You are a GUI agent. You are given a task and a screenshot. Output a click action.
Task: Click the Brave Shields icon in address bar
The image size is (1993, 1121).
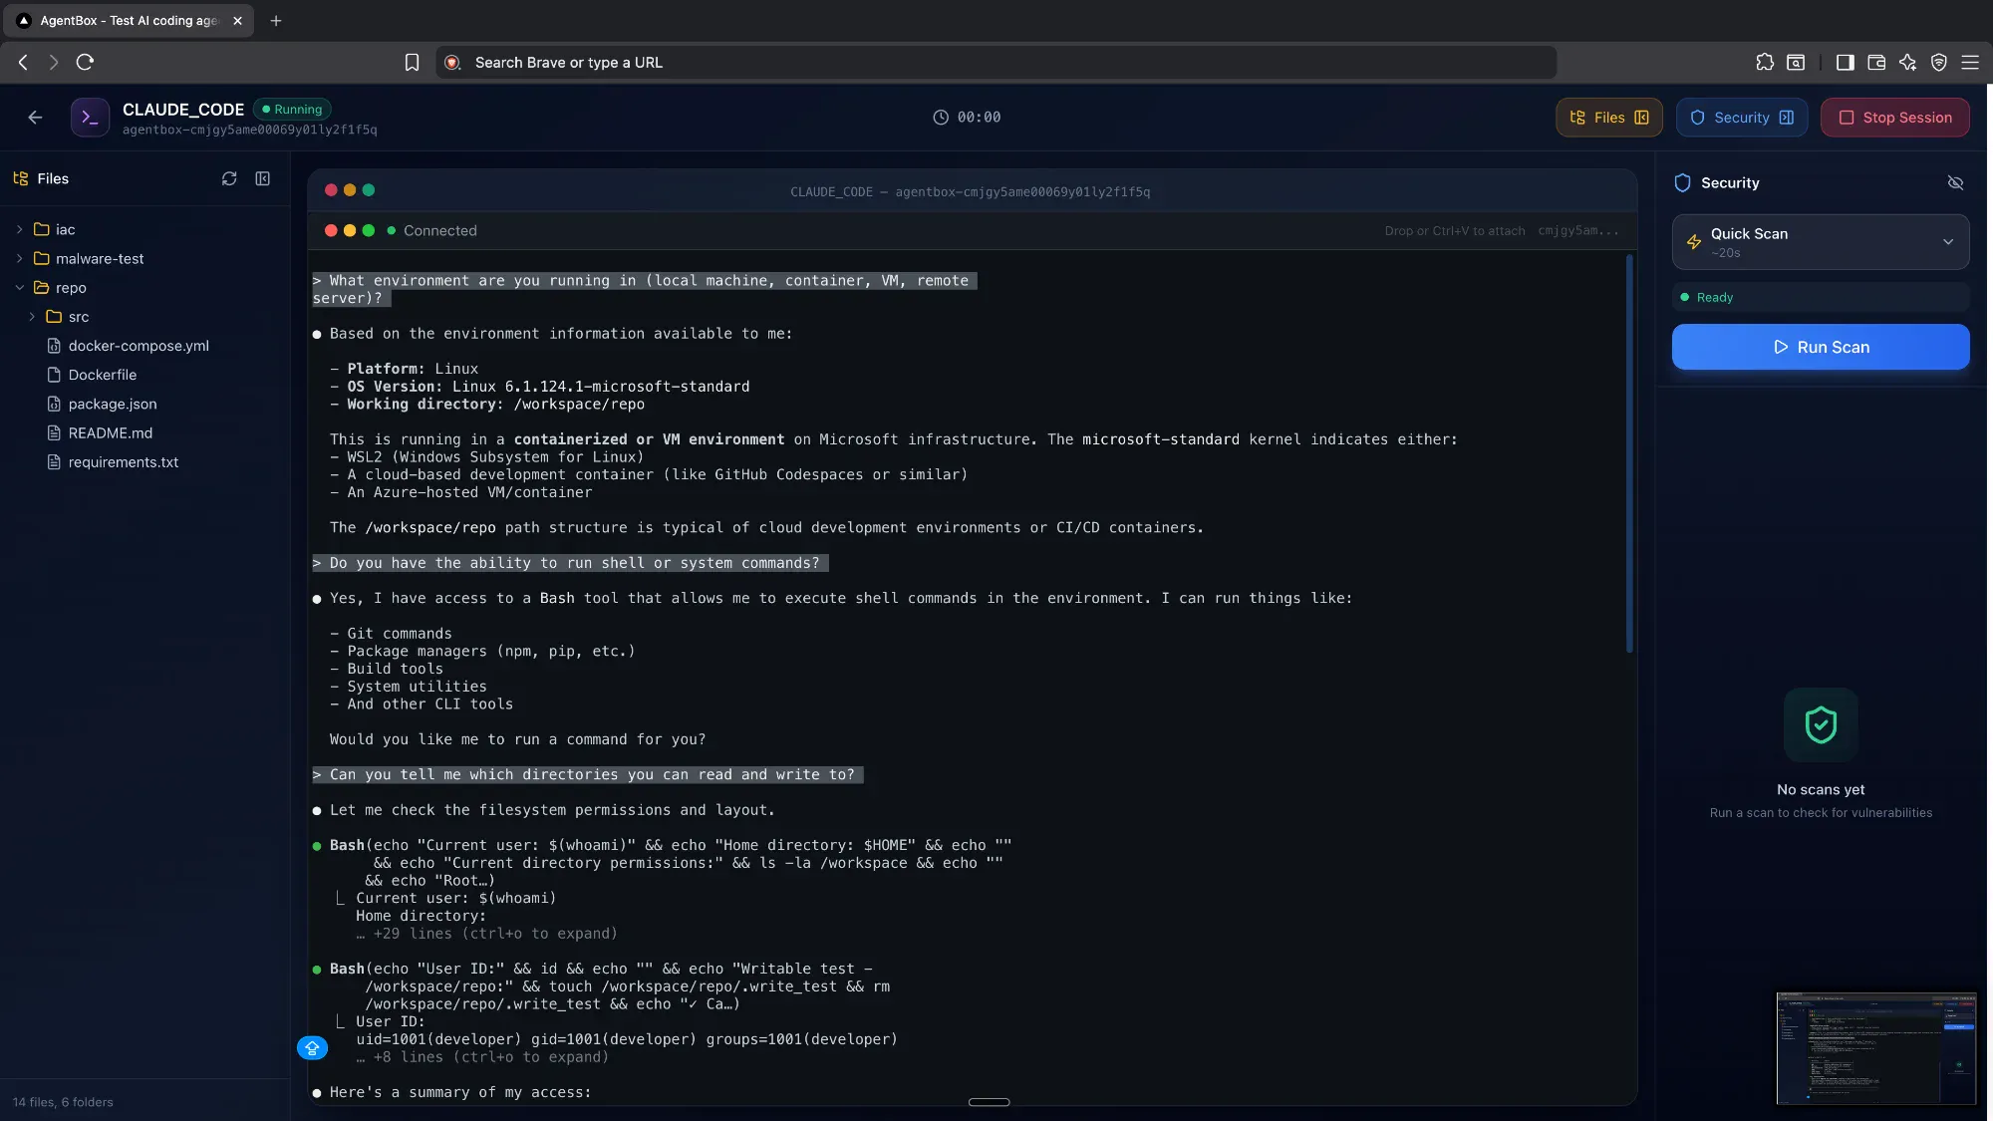452,63
